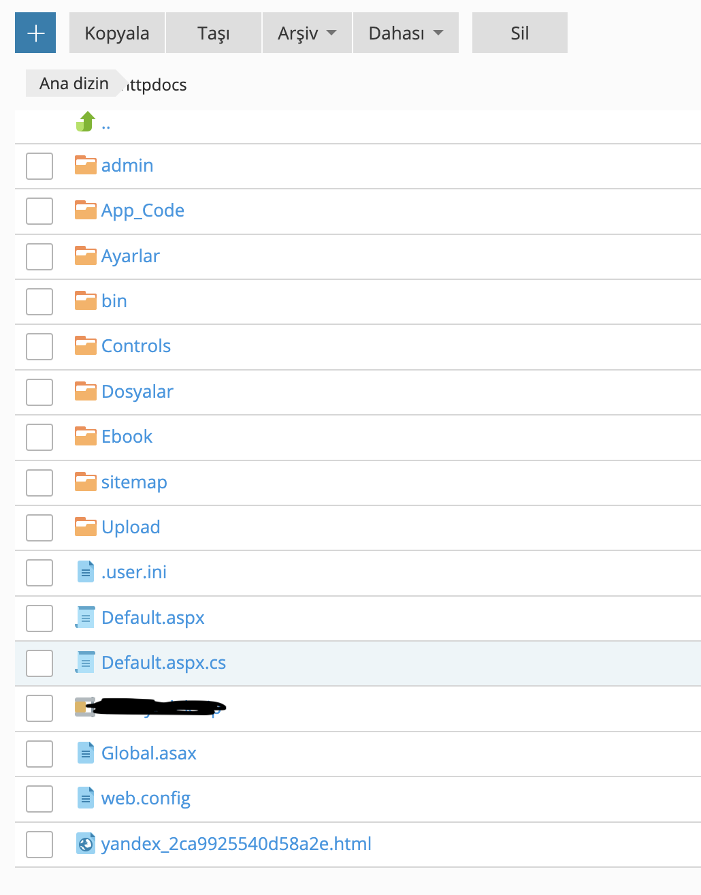The height and width of the screenshot is (895, 701).
Task: Select the checkbox next to Default.aspx.cs
Action: [x=39, y=663]
